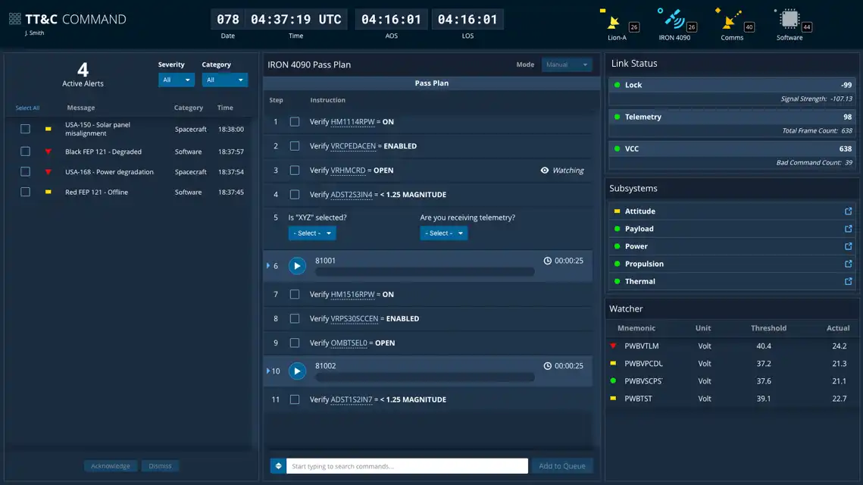The width and height of the screenshot is (863, 485).
Task: Click the step 6 command progress bar
Action: pos(425,272)
